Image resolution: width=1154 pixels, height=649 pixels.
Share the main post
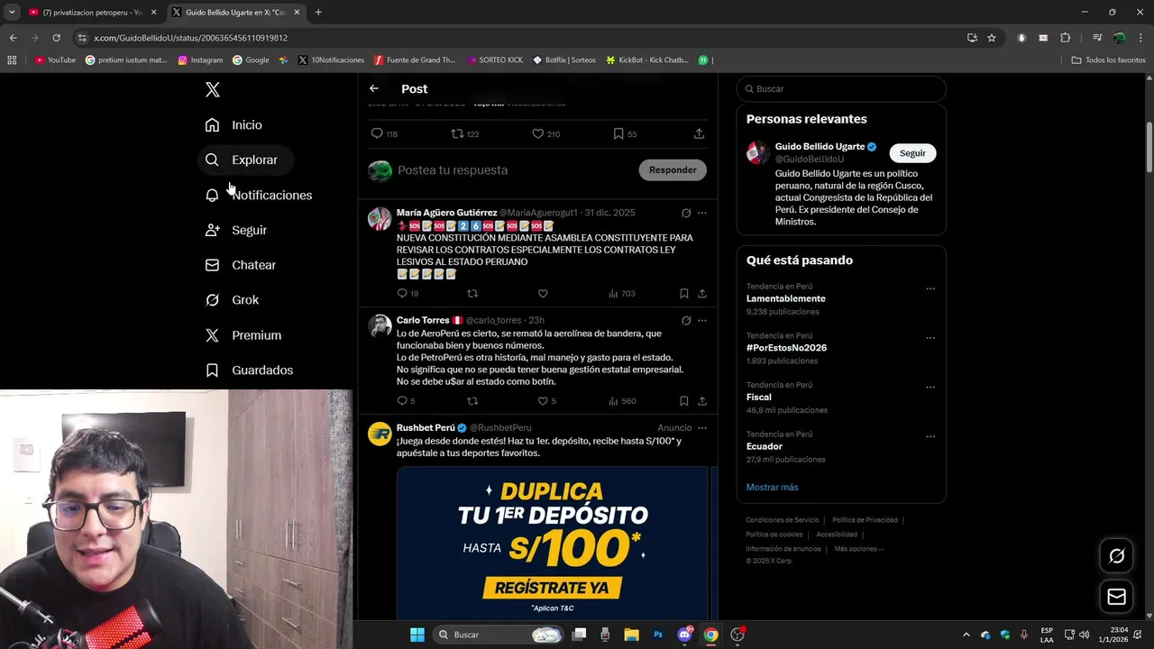pos(699,133)
